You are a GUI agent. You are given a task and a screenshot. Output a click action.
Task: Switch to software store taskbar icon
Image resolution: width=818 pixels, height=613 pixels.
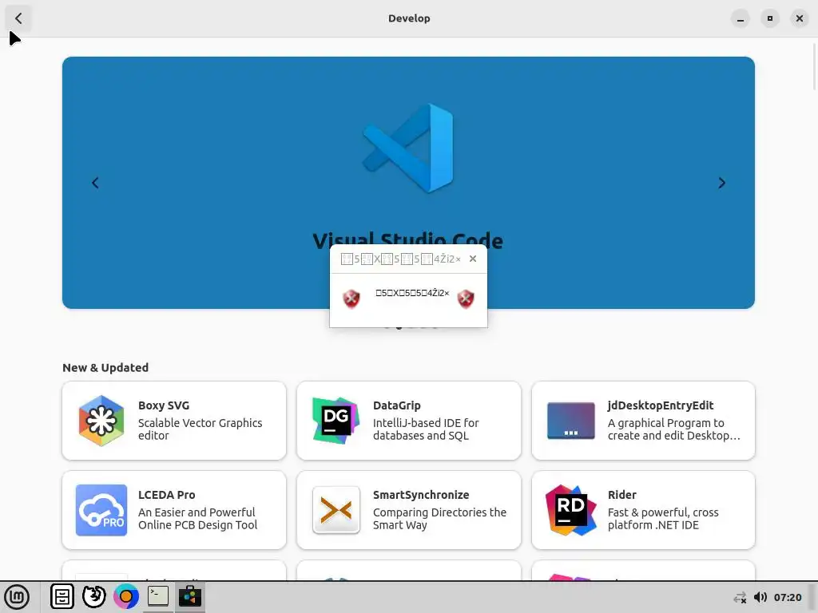coord(190,596)
